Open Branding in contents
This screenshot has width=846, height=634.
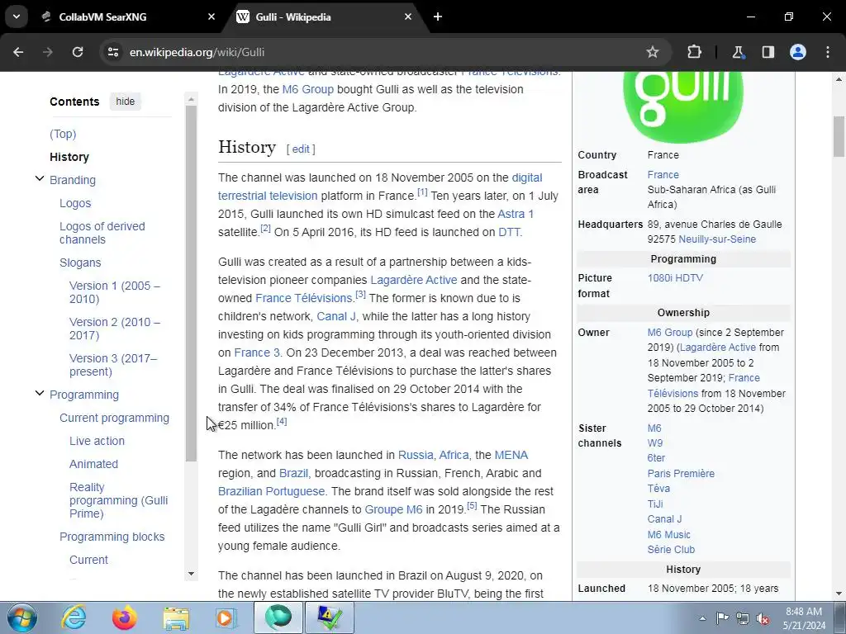pos(73,180)
